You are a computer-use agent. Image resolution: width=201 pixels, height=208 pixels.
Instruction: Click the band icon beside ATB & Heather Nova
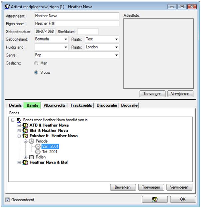25,125
